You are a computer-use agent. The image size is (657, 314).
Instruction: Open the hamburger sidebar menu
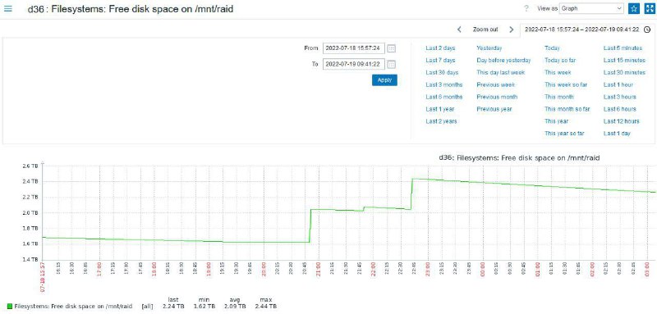coord(7,8)
